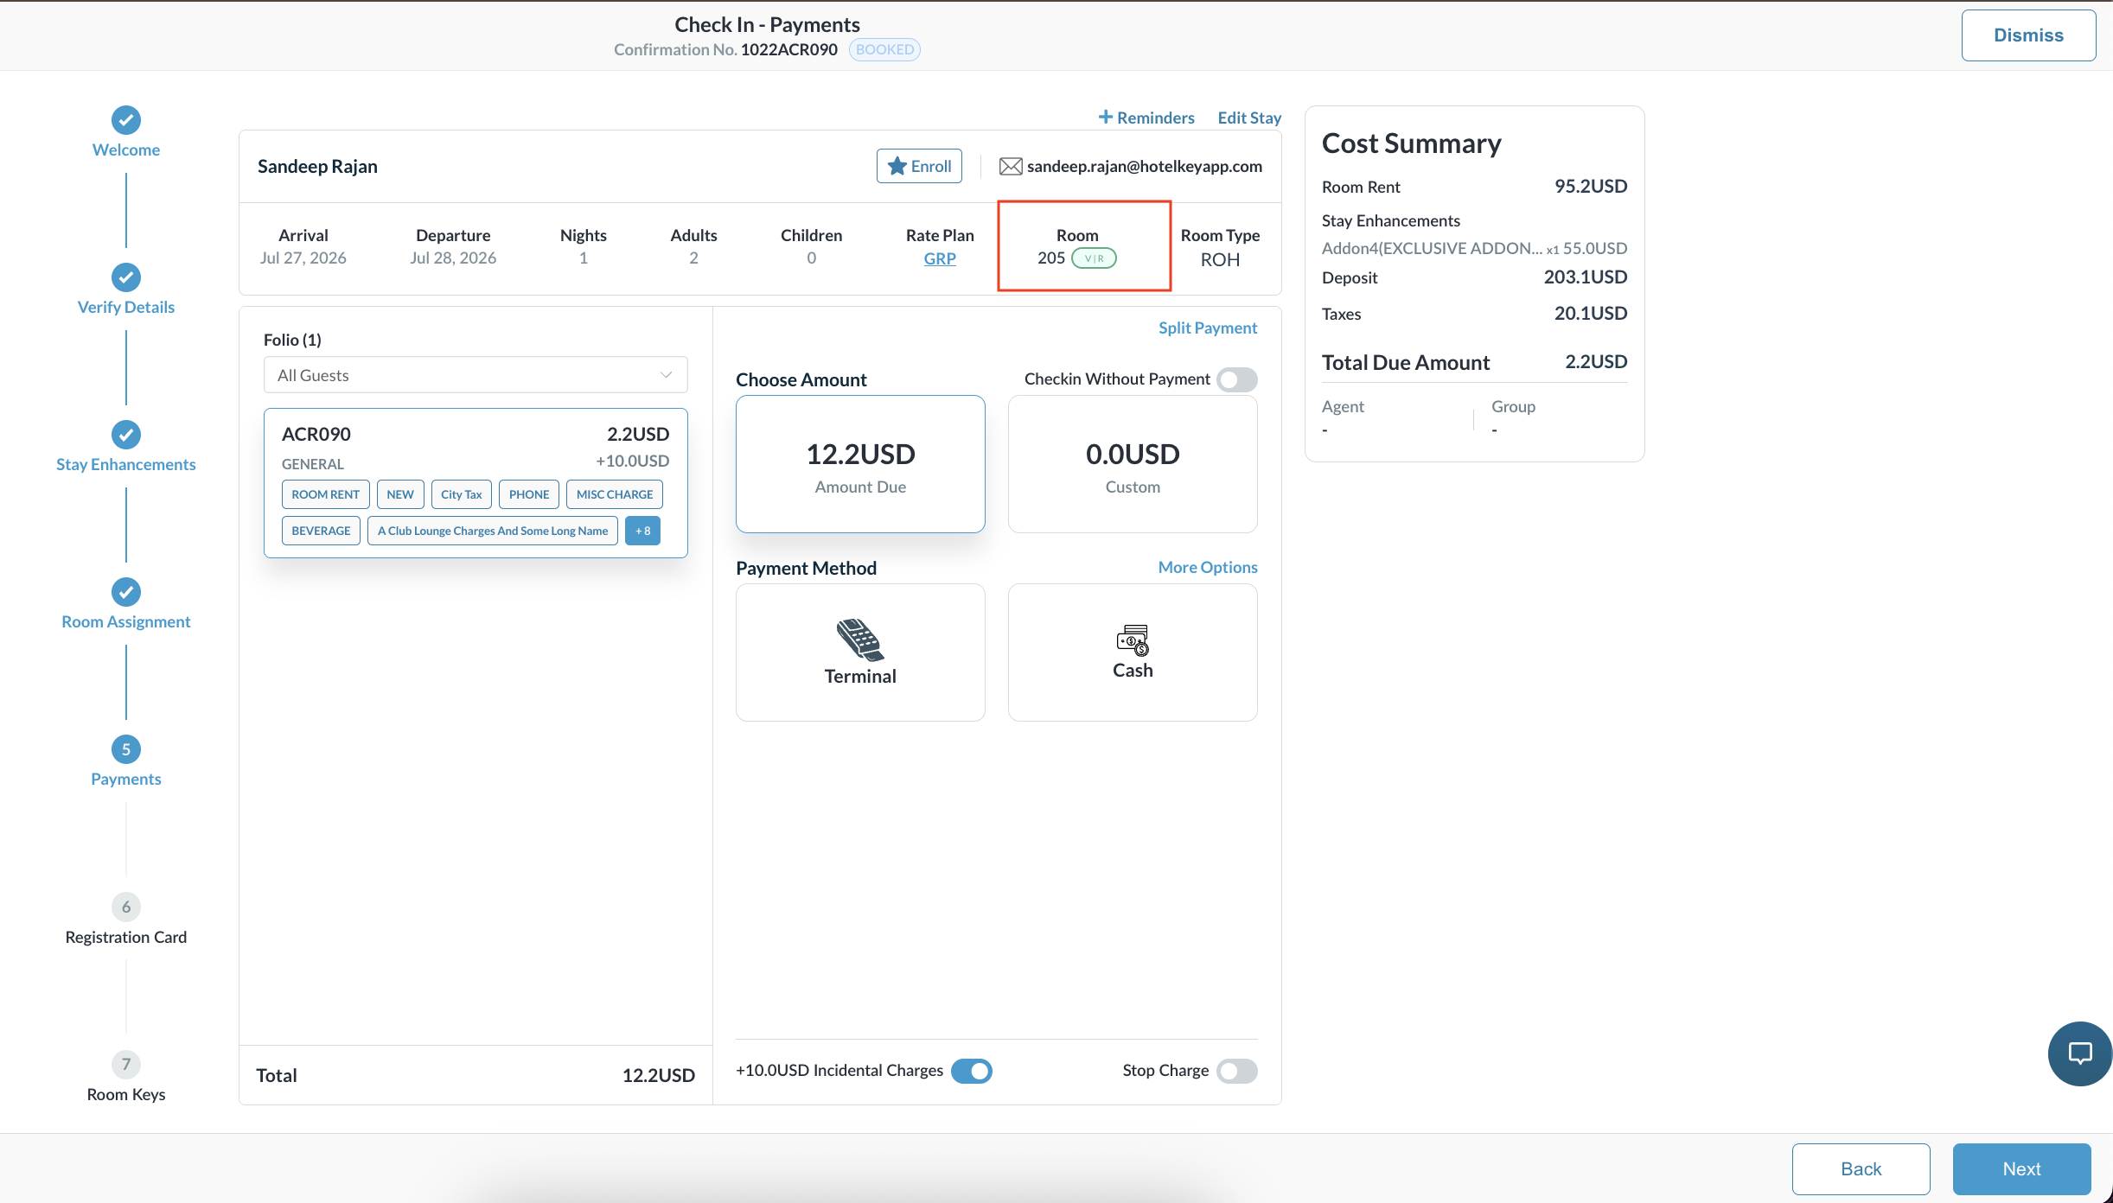The width and height of the screenshot is (2113, 1203).
Task: Click the ROOM RENT charge tag
Action: point(325,494)
